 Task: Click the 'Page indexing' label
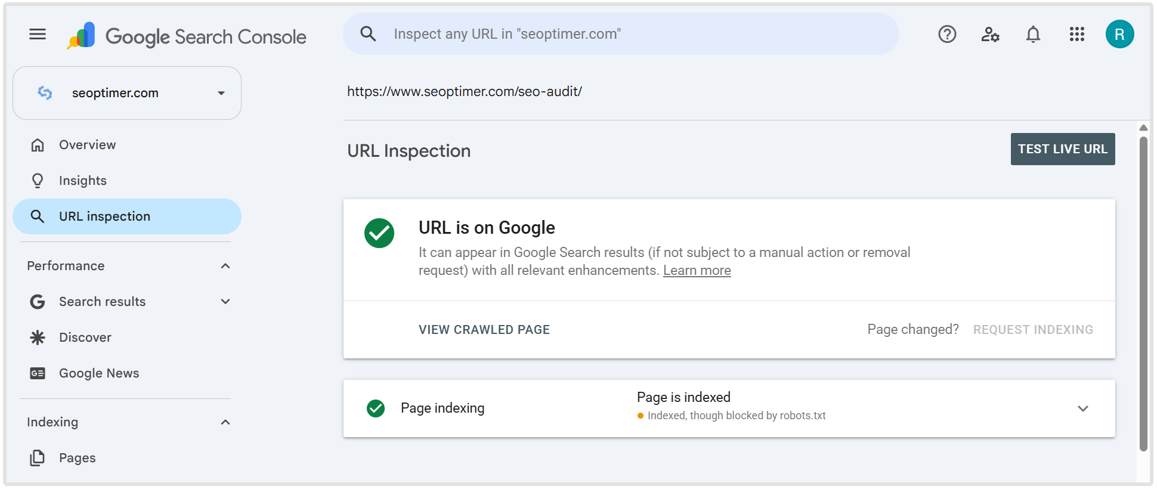pyautogui.click(x=443, y=408)
